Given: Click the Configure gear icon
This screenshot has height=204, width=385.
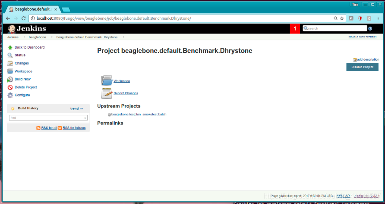Looking at the screenshot, I should pos(10,95).
